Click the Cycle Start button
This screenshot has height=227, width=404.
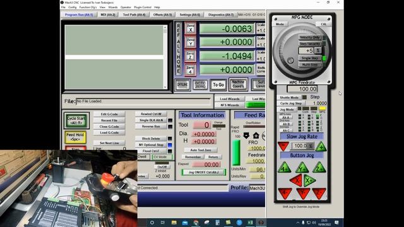point(76,120)
